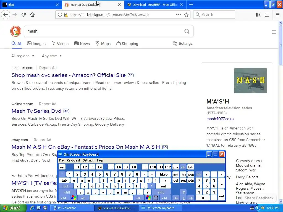The height and width of the screenshot is (212, 283).
Task: Switch to the Download - BeeBEEP tab
Action: pyautogui.click(x=155, y=5)
